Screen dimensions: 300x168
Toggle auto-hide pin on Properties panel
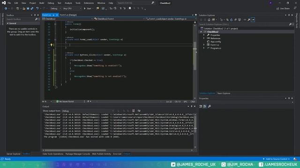(289, 98)
